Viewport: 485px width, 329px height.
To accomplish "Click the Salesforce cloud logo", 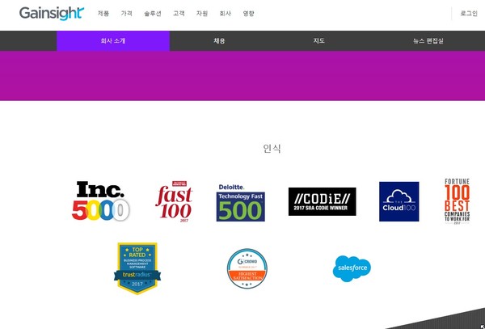I will pos(352,268).
